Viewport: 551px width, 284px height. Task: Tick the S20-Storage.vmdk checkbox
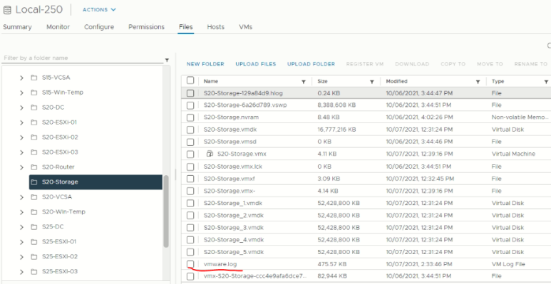(190, 130)
